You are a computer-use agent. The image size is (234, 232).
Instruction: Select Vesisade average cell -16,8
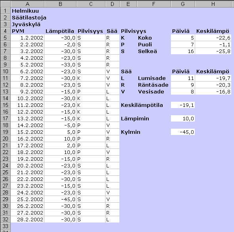(x=213, y=91)
